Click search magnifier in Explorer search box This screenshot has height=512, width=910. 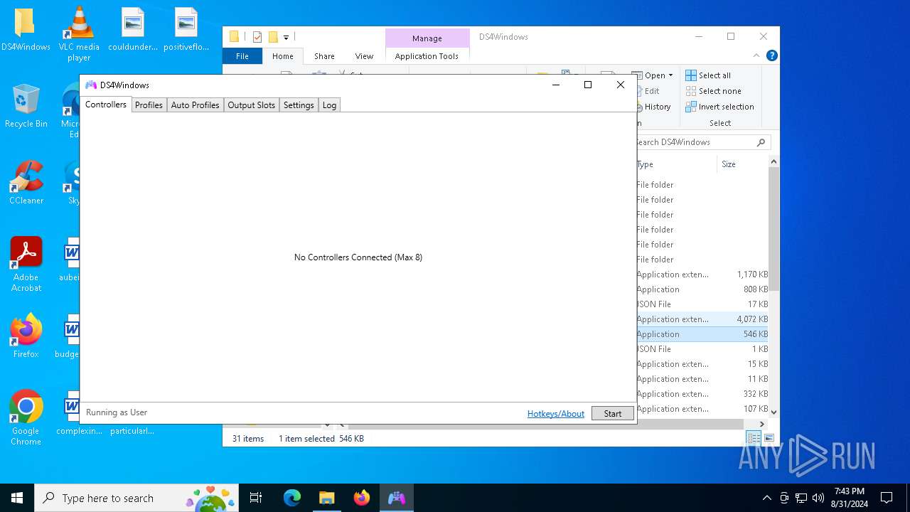click(x=761, y=142)
